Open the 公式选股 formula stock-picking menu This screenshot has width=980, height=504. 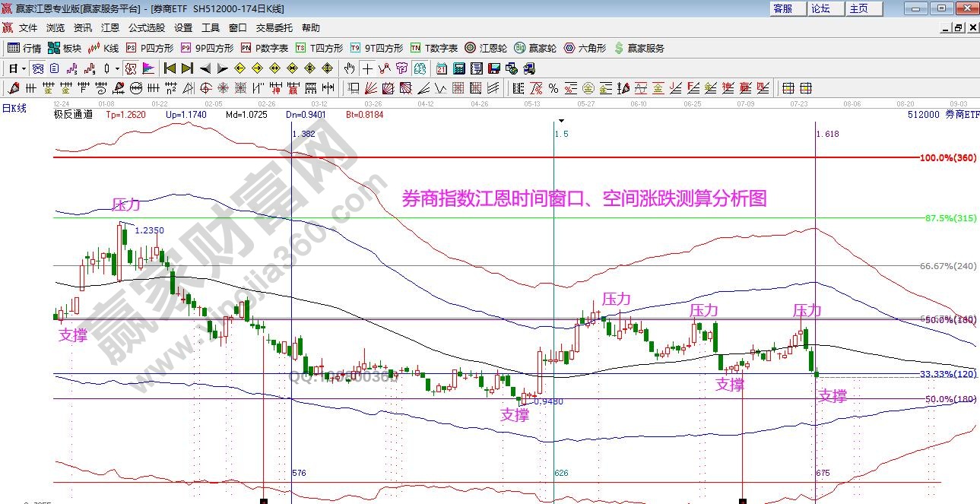click(146, 28)
